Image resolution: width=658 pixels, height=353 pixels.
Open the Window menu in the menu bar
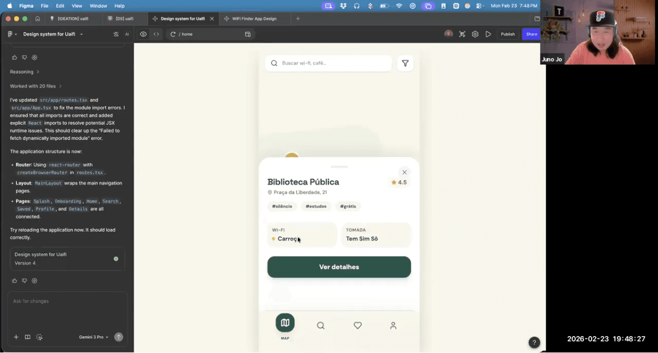pos(99,6)
